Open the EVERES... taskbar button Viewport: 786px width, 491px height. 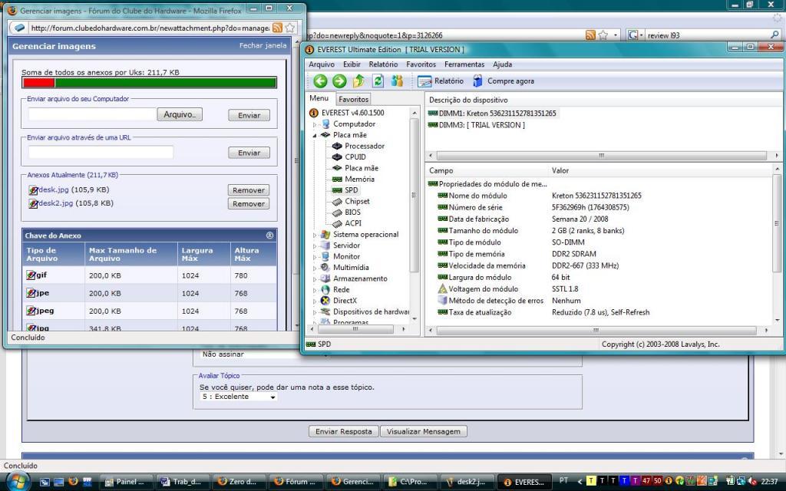[x=525, y=482]
